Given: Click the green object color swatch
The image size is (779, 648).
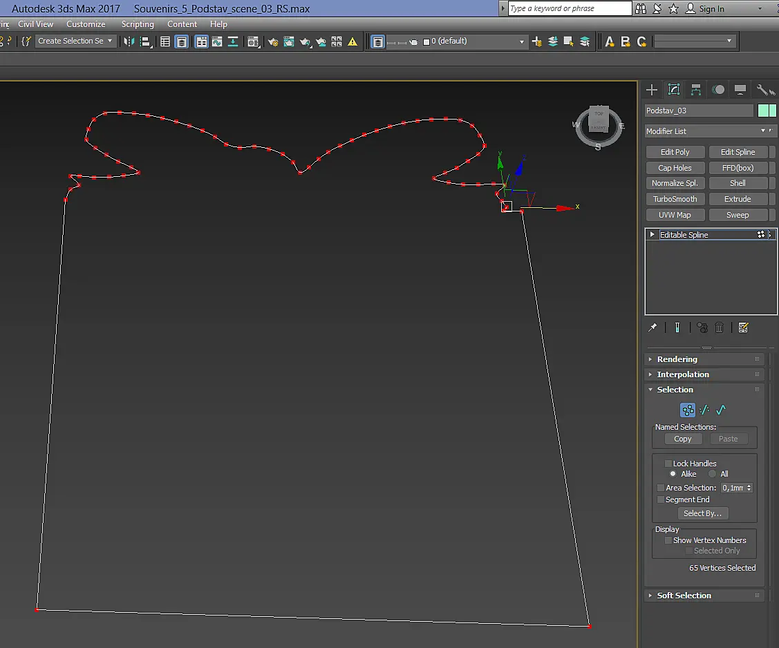Looking at the screenshot, I should point(767,111).
